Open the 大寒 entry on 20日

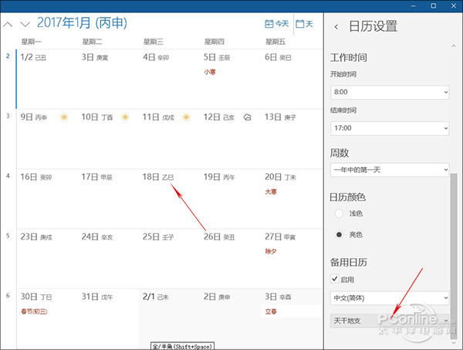(x=271, y=192)
